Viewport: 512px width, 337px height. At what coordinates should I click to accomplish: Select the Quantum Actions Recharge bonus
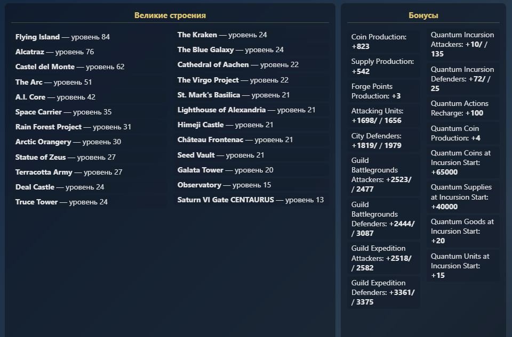tap(463, 108)
